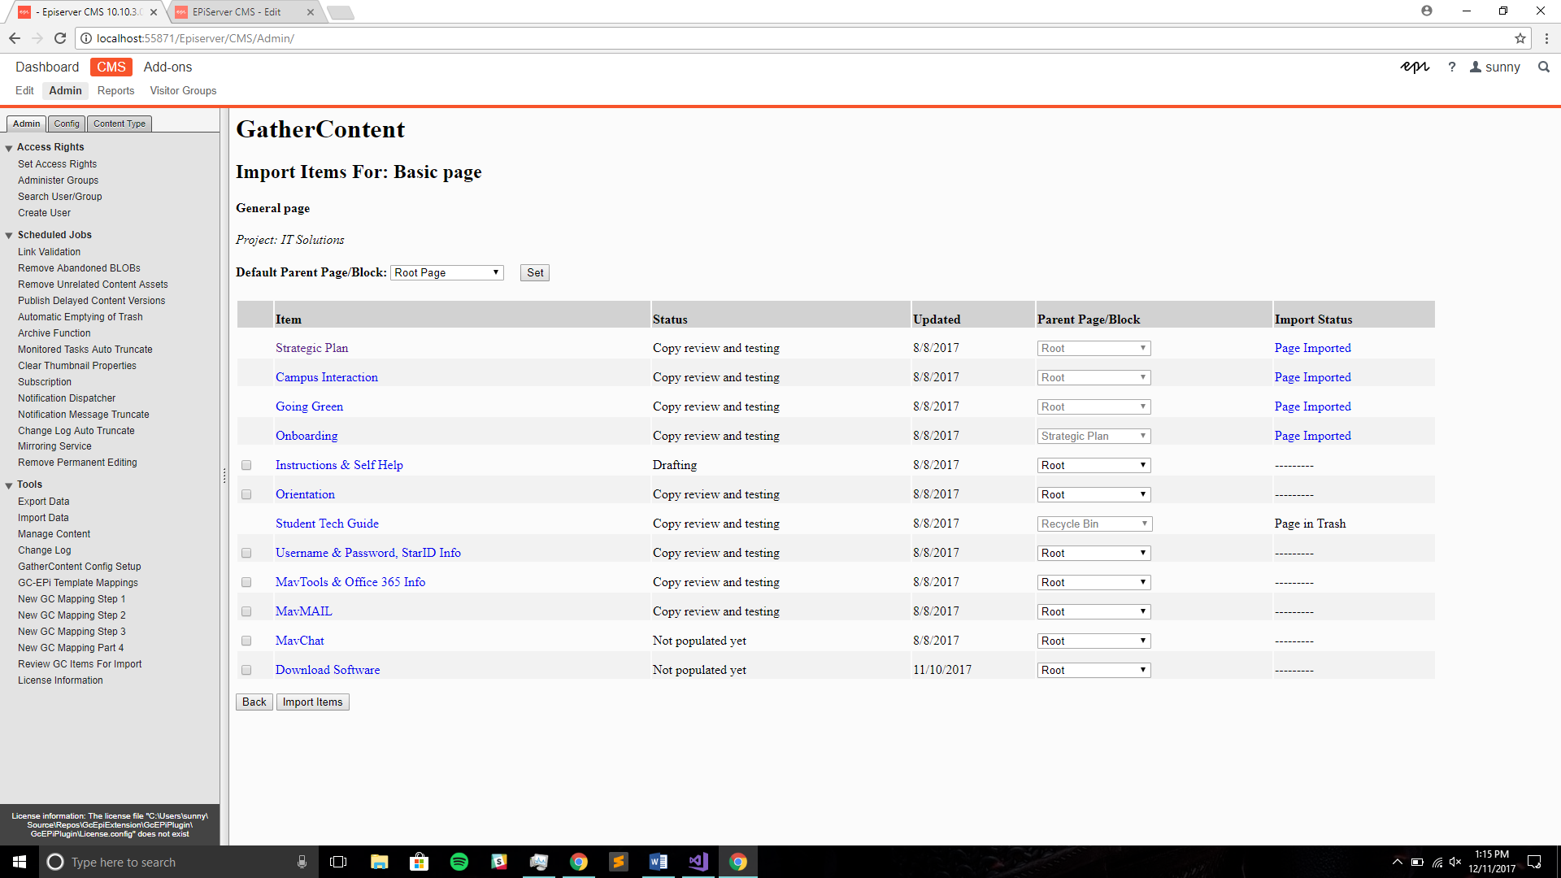Tick the Orientation row checkbox
Image resolution: width=1561 pixels, height=878 pixels.
(x=246, y=494)
